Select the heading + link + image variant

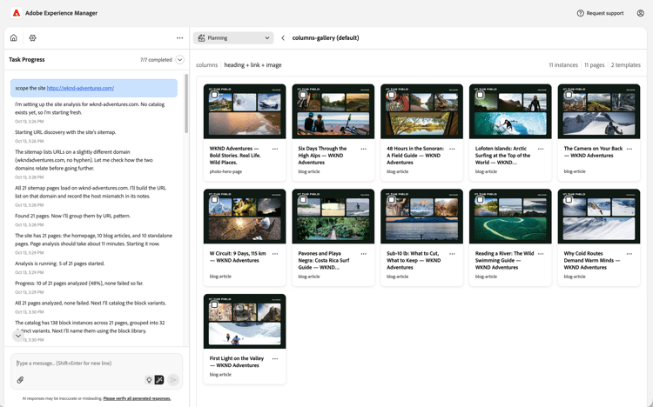[252, 65]
